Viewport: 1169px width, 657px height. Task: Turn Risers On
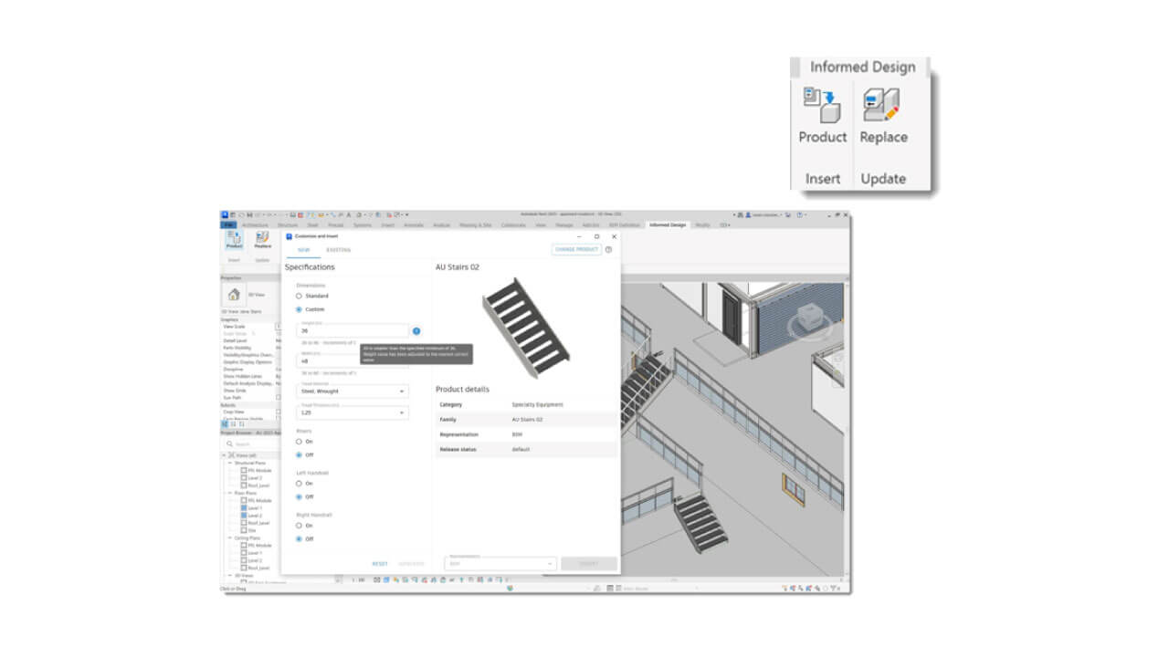tap(299, 442)
